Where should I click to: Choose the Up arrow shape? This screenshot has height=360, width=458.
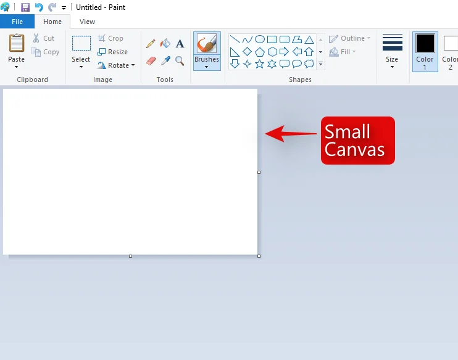(309, 52)
